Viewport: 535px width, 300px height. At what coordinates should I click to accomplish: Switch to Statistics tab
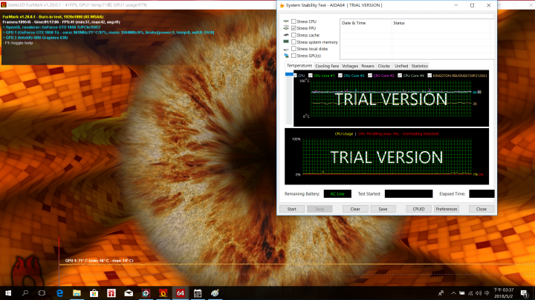[x=419, y=66]
